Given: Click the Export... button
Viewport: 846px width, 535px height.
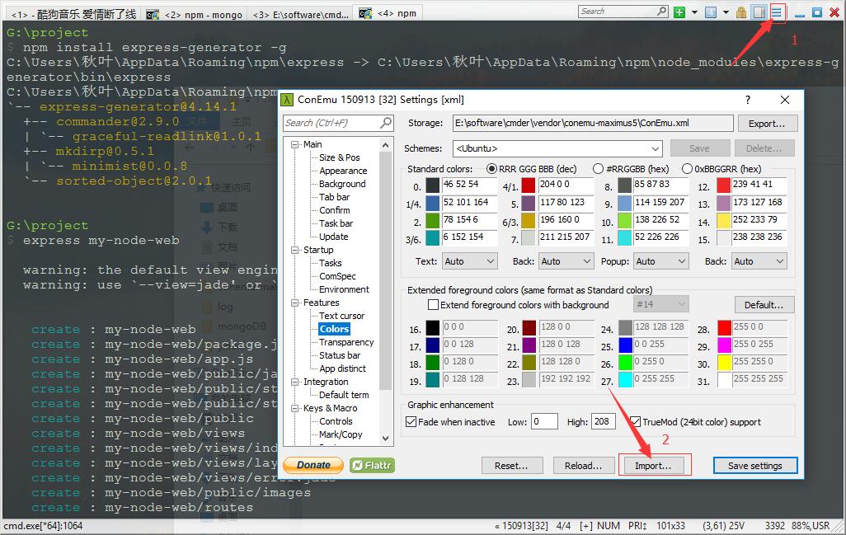Looking at the screenshot, I should click(767, 124).
